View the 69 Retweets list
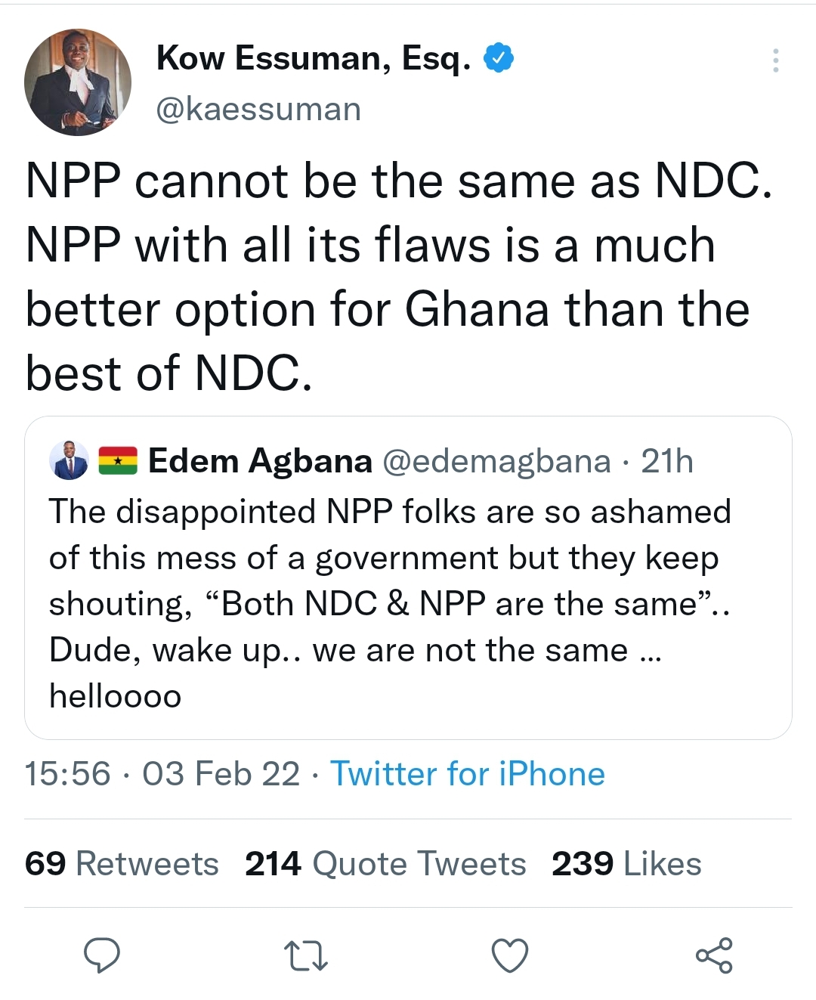 pos(122,863)
